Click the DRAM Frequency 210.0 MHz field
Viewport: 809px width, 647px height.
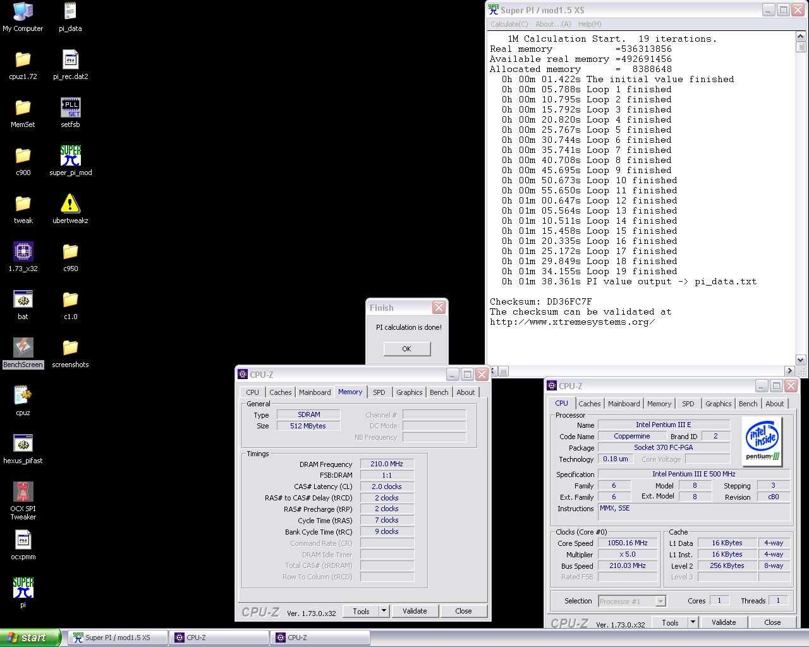387,464
